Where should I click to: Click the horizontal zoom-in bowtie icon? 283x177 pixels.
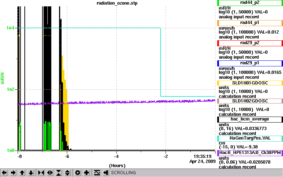pos(41,173)
